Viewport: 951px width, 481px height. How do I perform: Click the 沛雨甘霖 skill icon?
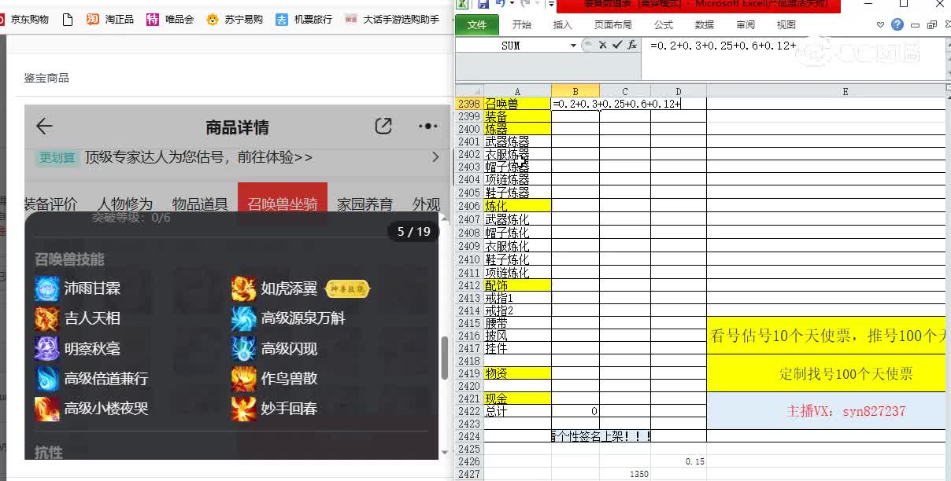tap(47, 288)
